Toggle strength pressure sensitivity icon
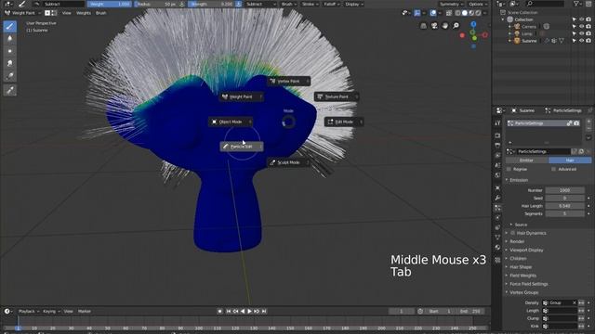 238,4
